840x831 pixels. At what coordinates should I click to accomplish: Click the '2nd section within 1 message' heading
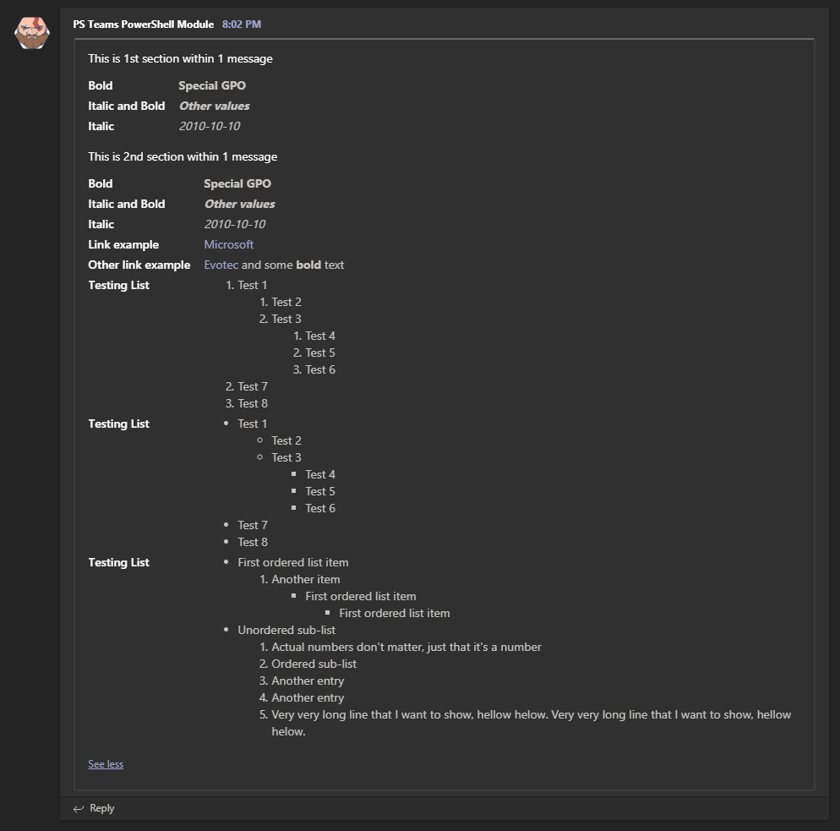[183, 156]
